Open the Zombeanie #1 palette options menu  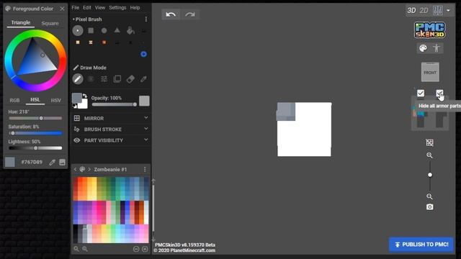(x=145, y=170)
